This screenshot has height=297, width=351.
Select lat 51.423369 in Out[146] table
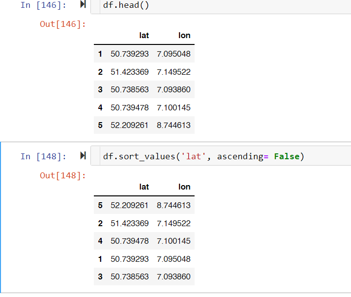[130, 72]
